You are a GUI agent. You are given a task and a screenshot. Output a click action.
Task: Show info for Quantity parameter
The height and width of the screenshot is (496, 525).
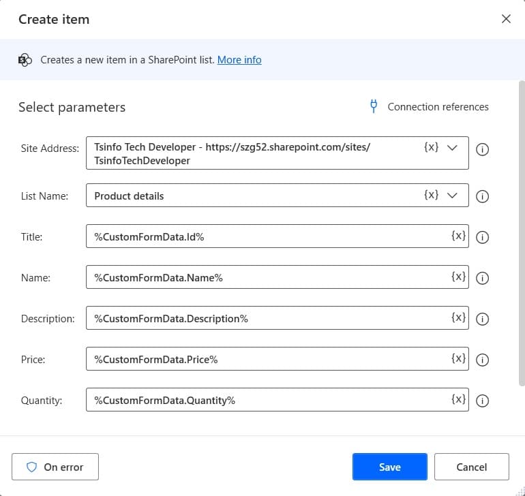coord(482,401)
